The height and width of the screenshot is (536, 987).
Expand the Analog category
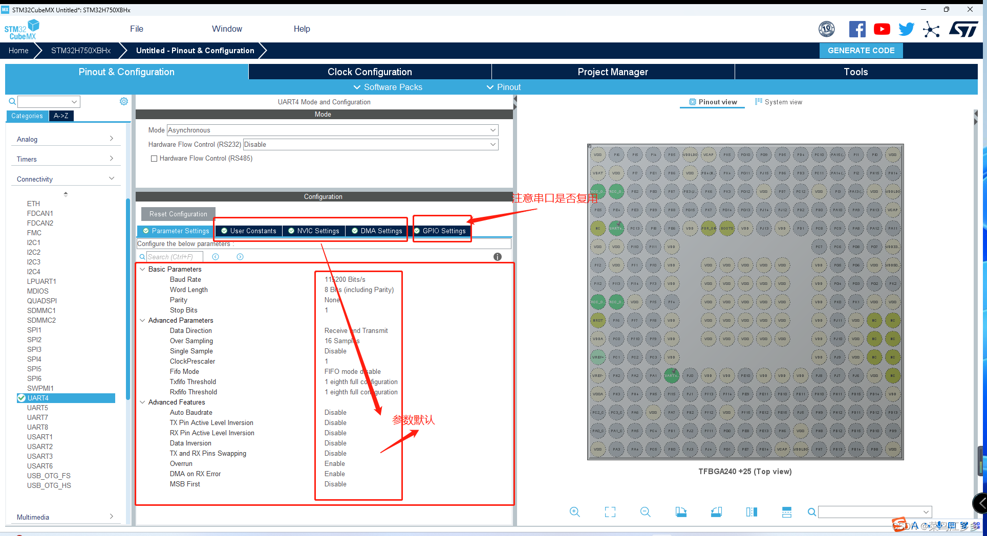pos(65,139)
